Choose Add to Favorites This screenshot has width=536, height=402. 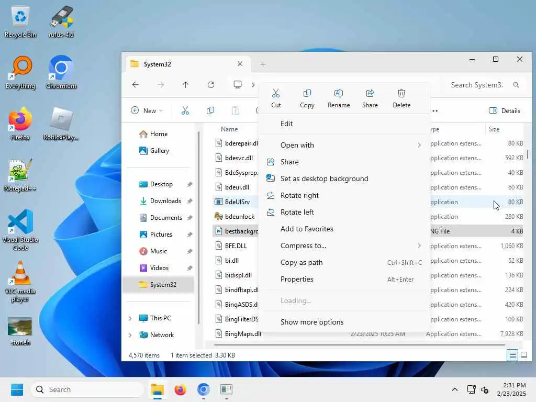pyautogui.click(x=343, y=229)
